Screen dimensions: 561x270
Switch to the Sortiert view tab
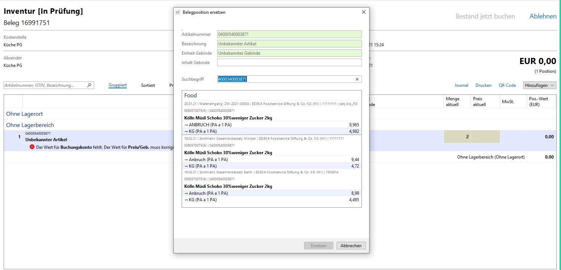click(x=148, y=85)
